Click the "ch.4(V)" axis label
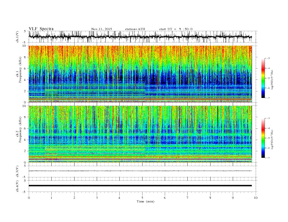The width and height of the screenshot is (288, 222). tap(17, 186)
